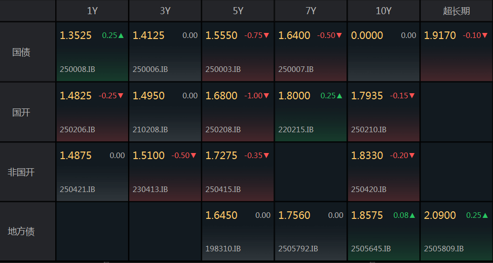Select the 1Y column header
This screenshot has height=263, width=493.
tap(92, 11)
